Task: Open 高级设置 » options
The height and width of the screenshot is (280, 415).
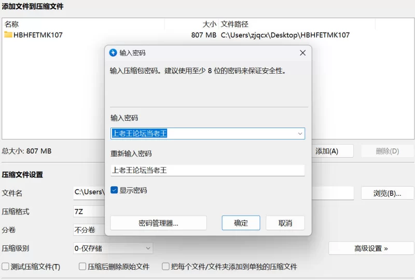Action: (371, 248)
